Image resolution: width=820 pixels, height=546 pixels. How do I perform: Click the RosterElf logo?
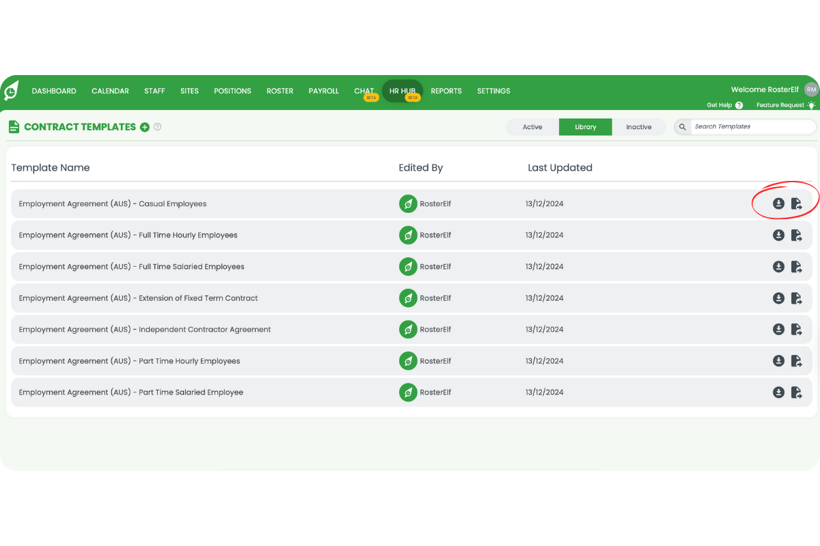click(11, 91)
